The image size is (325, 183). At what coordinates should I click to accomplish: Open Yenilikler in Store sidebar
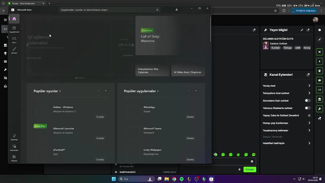tap(14, 137)
